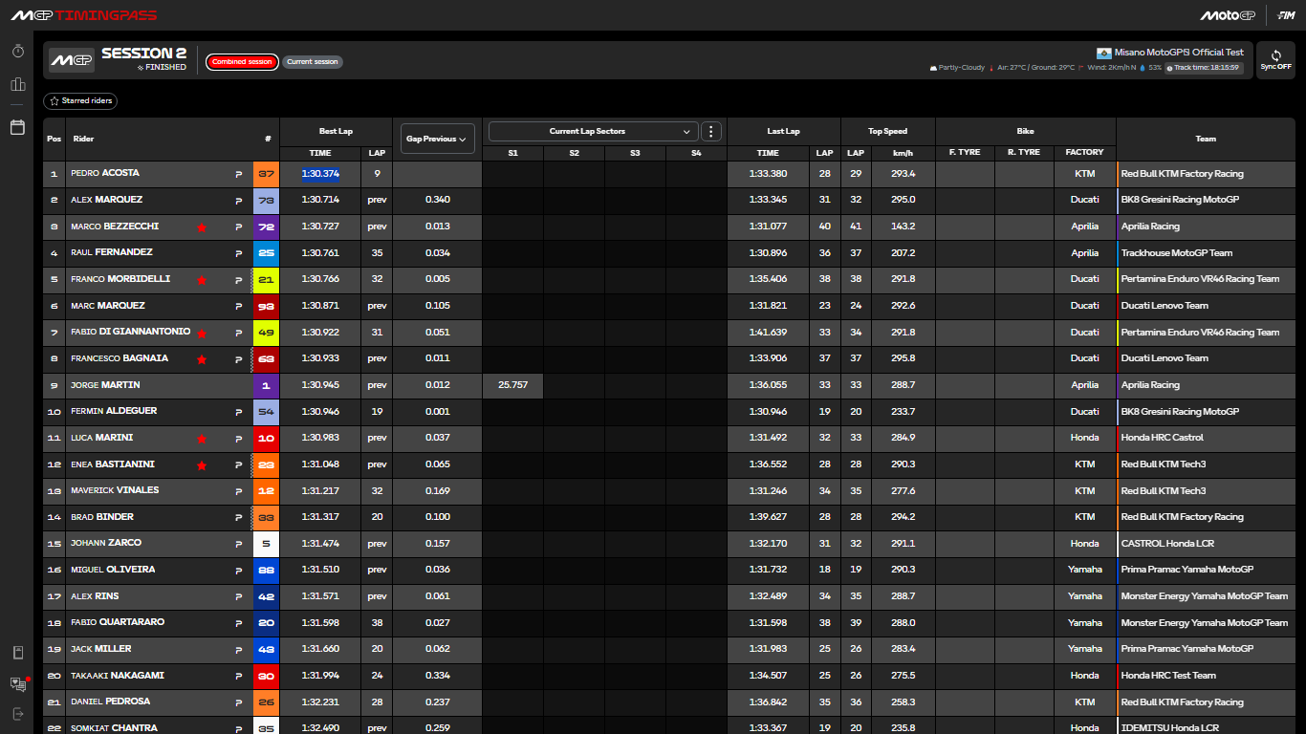Screen dimensions: 1306x734
Task: Toggle the Starred riders filter
Action: tap(80, 100)
